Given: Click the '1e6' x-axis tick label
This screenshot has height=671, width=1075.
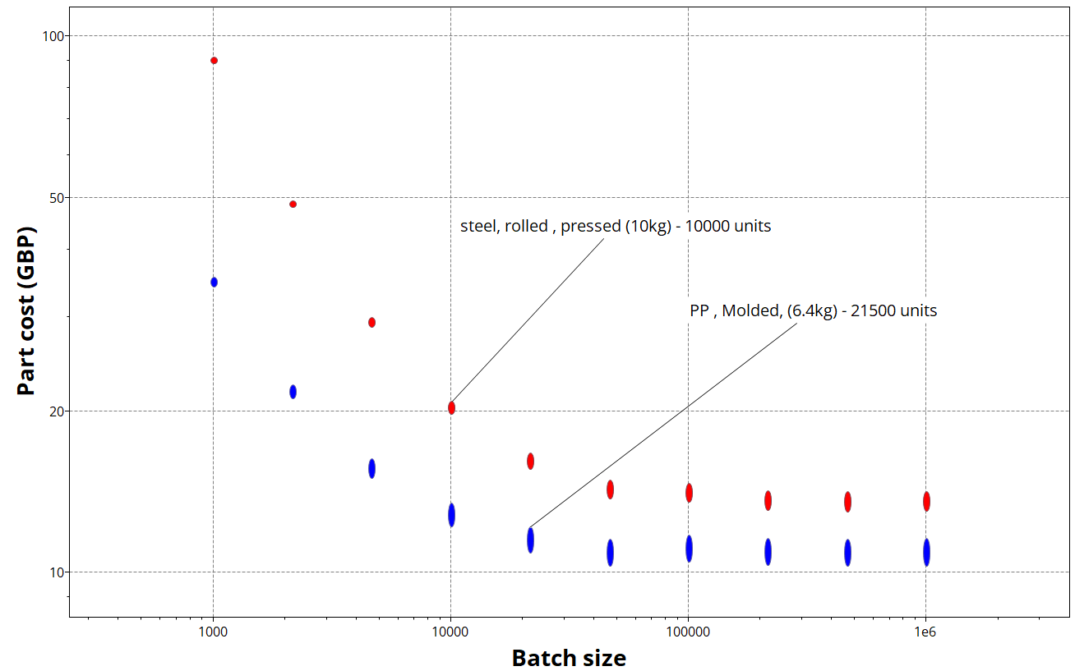Looking at the screenshot, I should pos(926,632).
